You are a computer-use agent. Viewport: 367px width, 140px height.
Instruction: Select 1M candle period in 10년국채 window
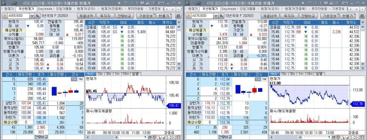pyautogui.click(x=264, y=79)
